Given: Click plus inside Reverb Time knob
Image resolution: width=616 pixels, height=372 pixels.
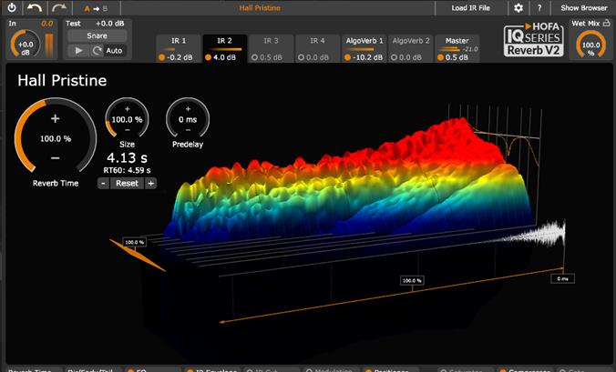Looking at the screenshot, I should [56, 118].
